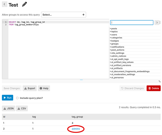Expand the notifications table
The height and width of the screenshot is (135, 162).
tap(117, 47)
